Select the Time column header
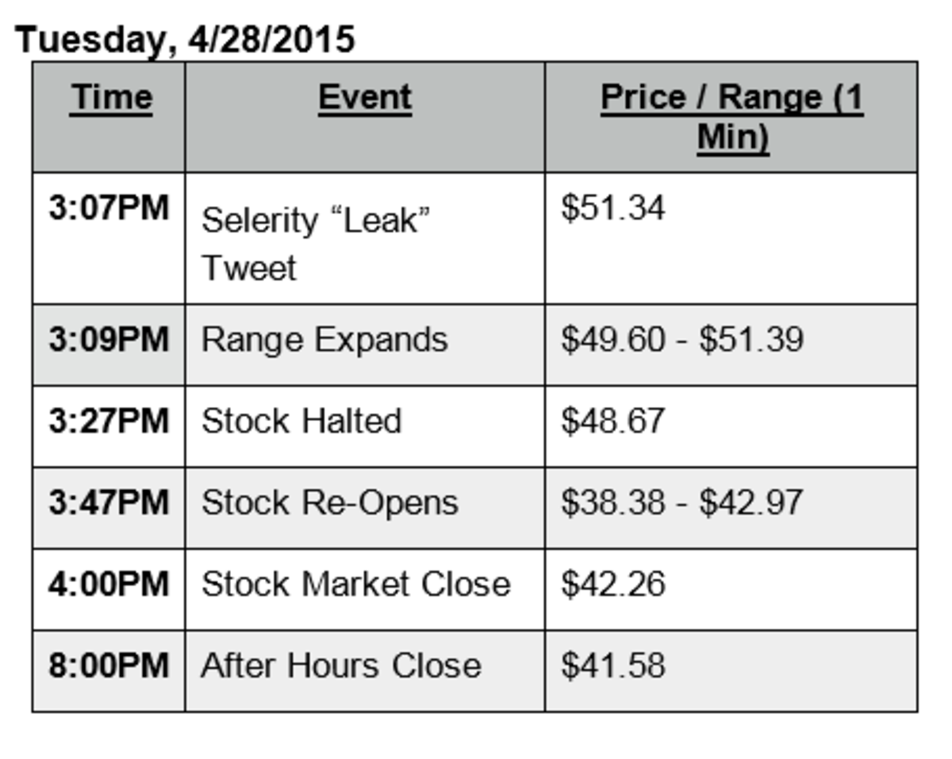The width and height of the screenshot is (952, 759). (110, 98)
